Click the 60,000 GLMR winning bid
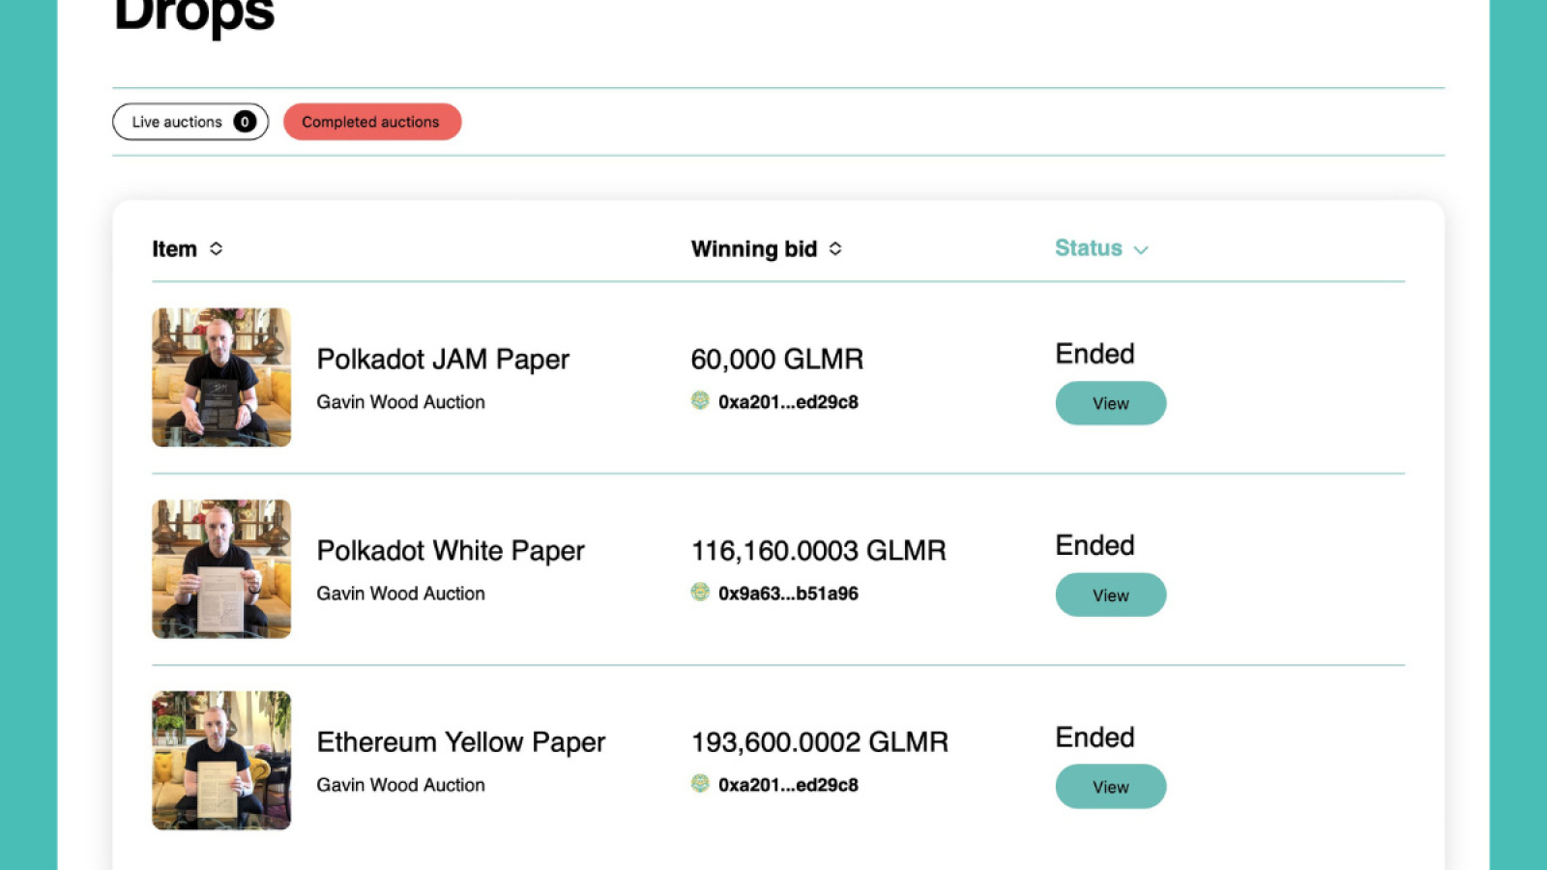This screenshot has height=870, width=1547. point(777,360)
